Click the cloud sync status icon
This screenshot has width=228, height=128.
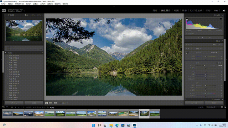[x=224, y=10]
